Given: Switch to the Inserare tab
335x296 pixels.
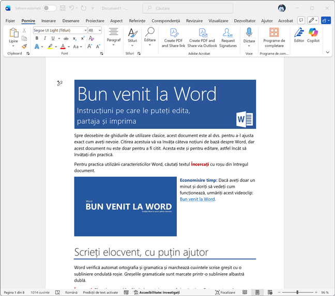Looking at the screenshot, I should [49, 21].
